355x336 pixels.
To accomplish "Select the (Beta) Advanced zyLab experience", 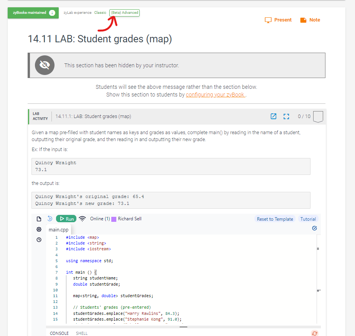I will (124, 13).
